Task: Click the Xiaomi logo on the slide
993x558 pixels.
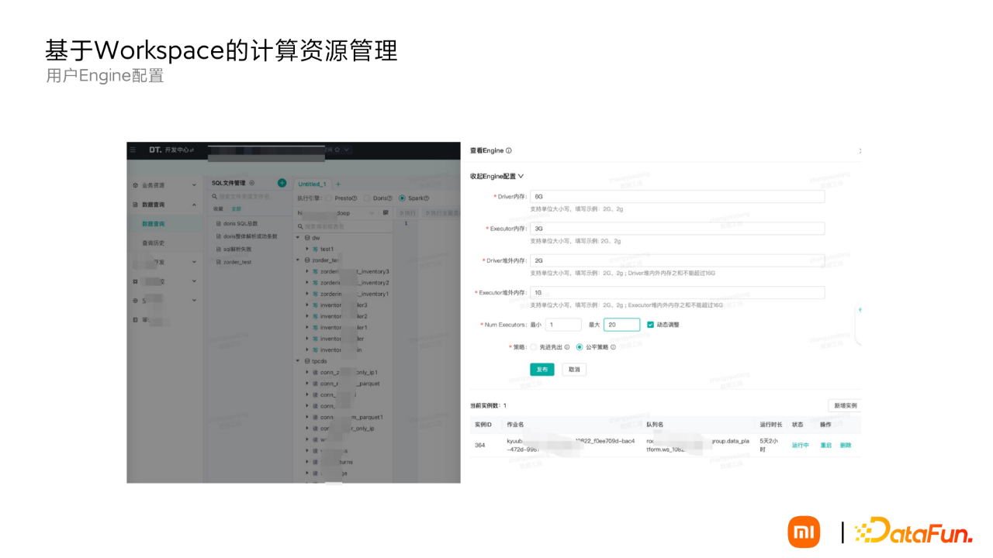Action: coord(804,532)
